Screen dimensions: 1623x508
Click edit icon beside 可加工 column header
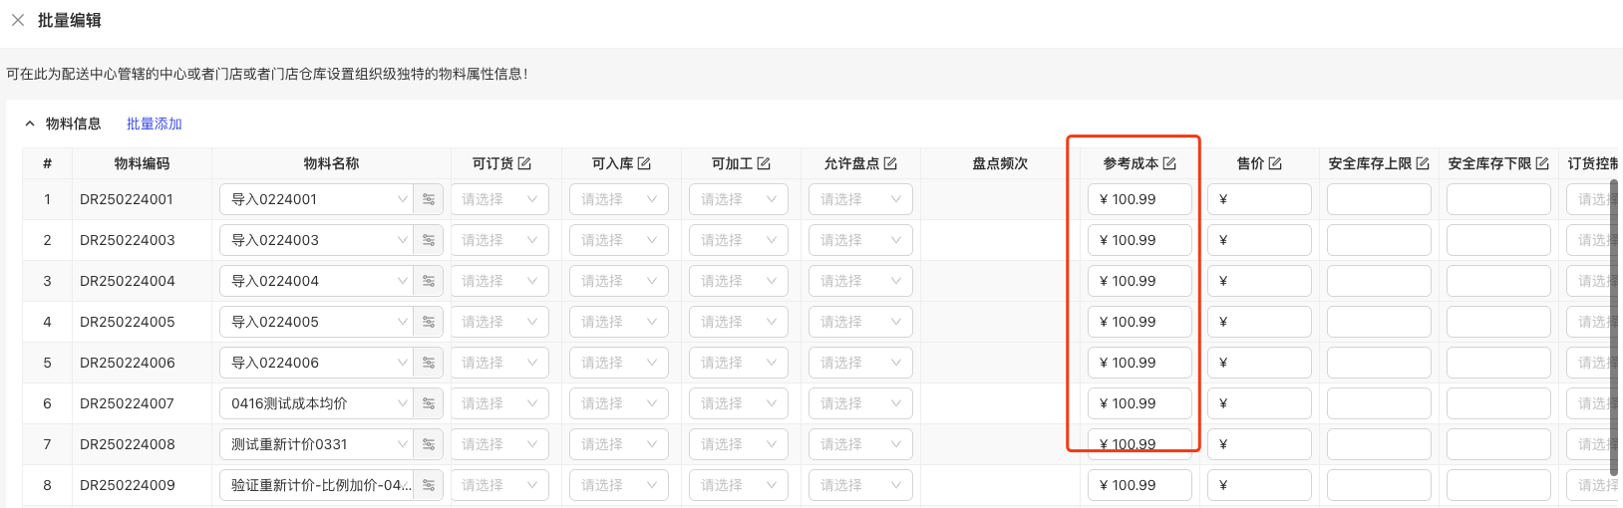coord(764,163)
